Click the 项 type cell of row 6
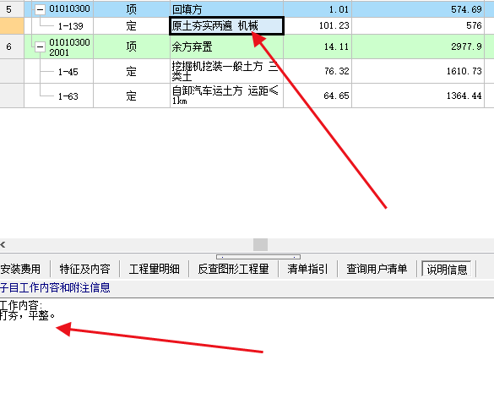Screen dimensions: 494x393 (x=132, y=46)
